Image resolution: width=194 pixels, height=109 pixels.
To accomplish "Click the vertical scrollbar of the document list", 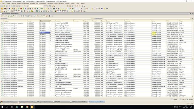I will [192, 58].
